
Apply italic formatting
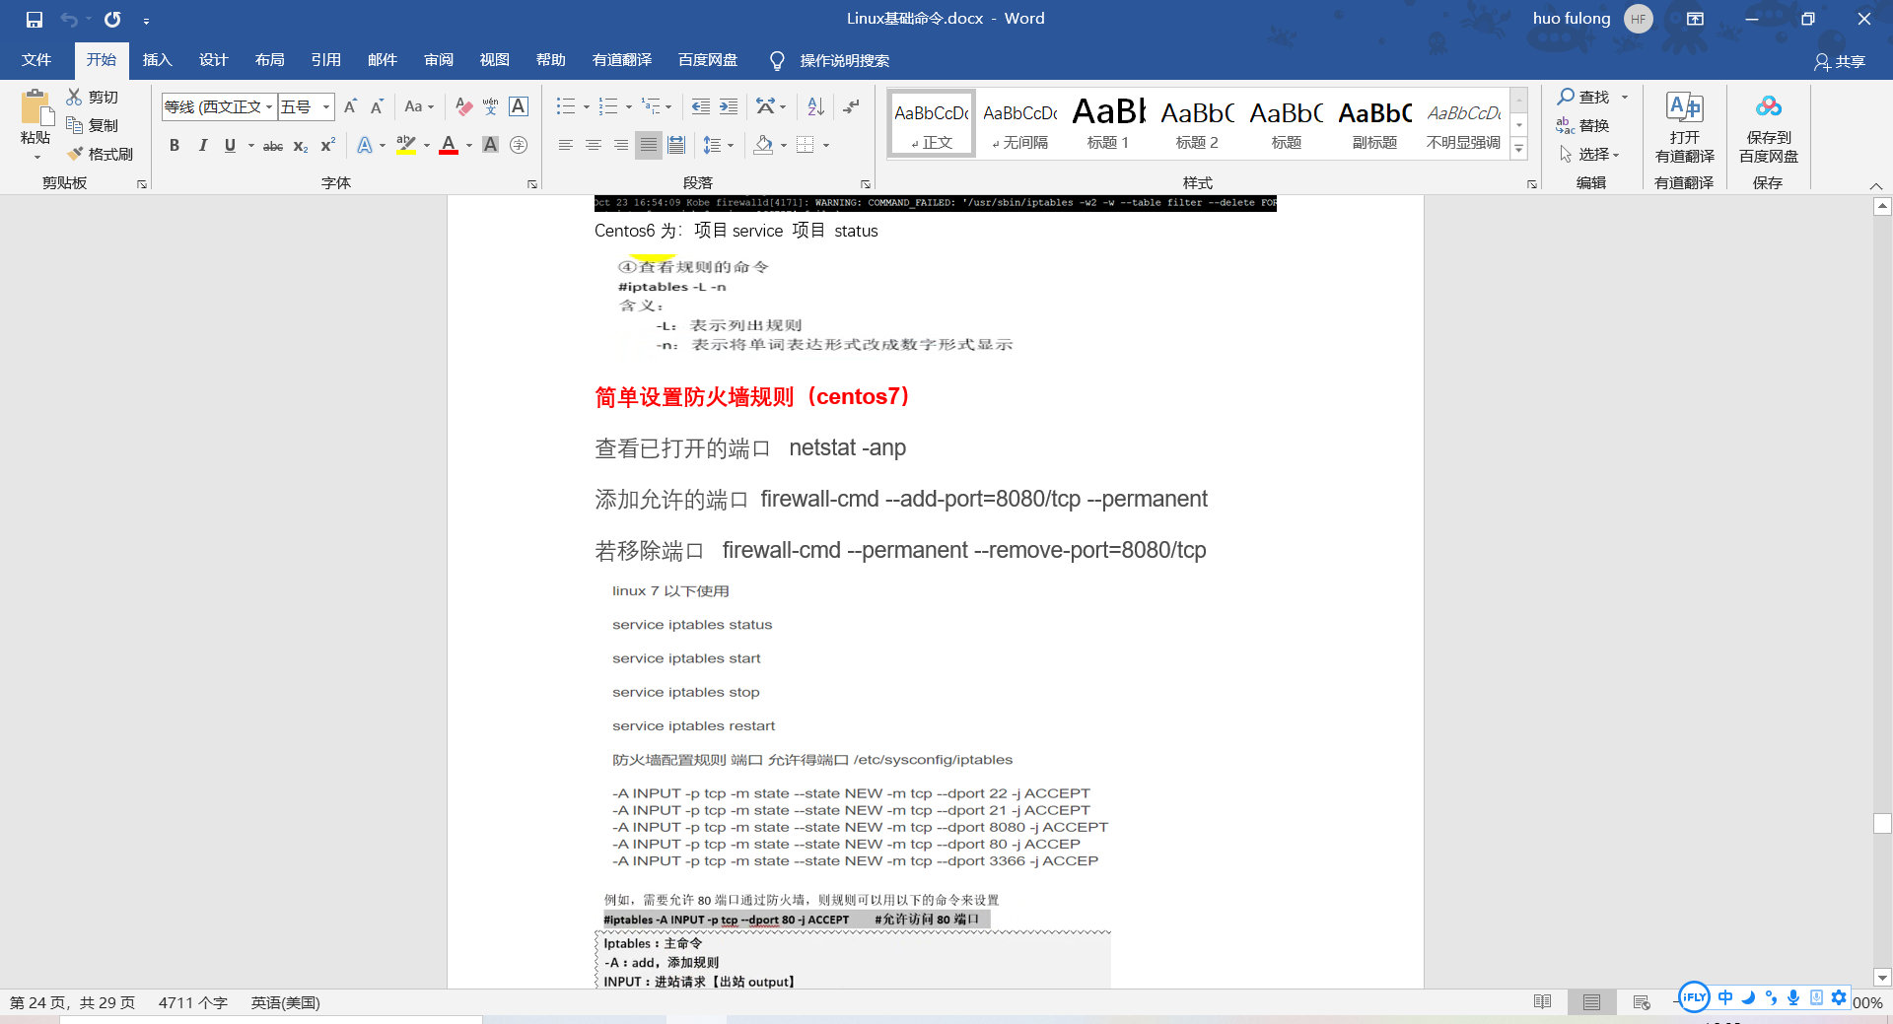click(203, 146)
